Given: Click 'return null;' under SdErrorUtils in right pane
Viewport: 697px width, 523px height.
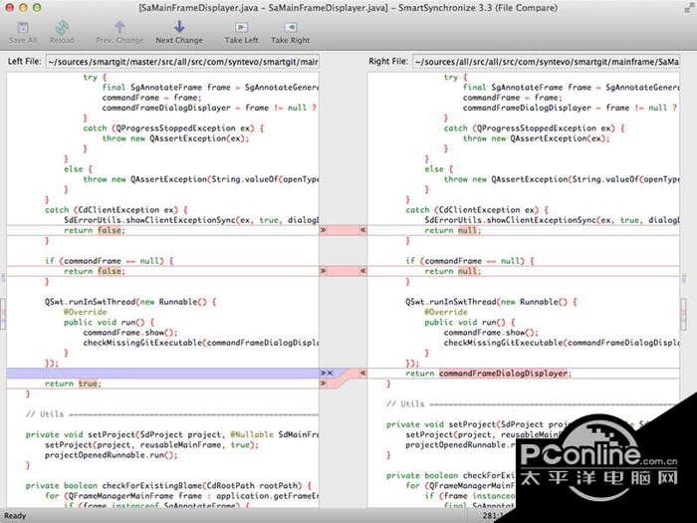Looking at the screenshot, I should click(452, 230).
